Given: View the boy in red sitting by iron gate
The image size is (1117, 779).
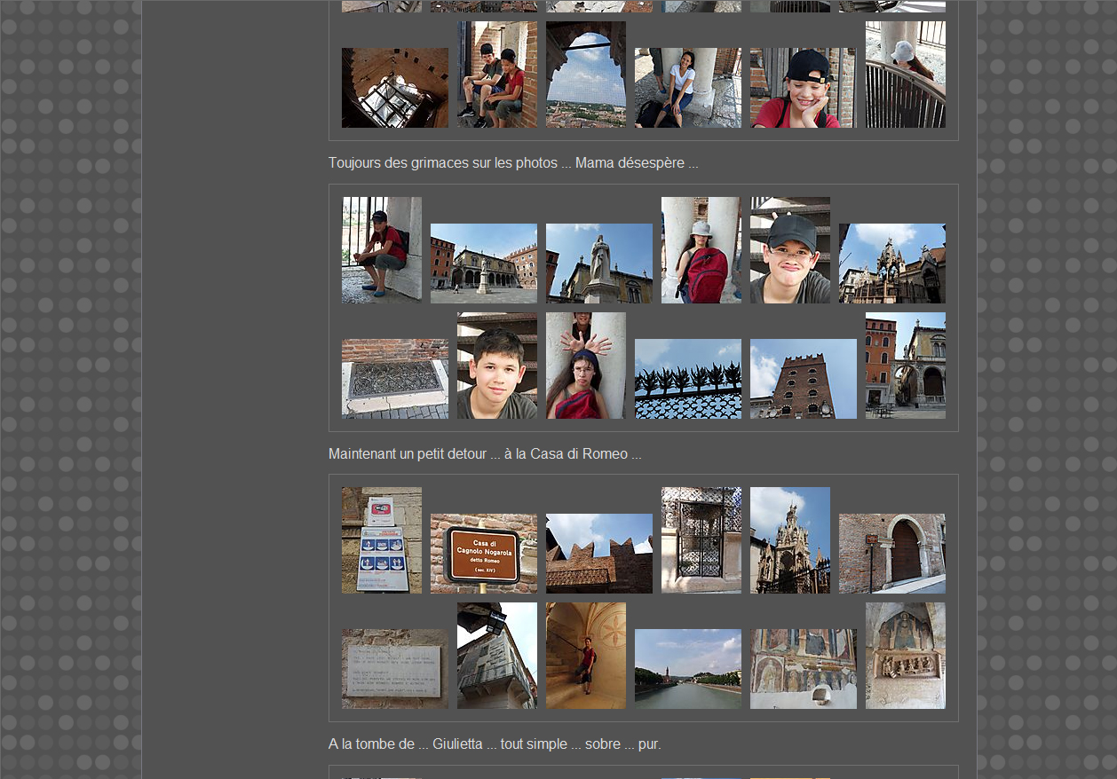Looking at the screenshot, I should [x=381, y=250].
